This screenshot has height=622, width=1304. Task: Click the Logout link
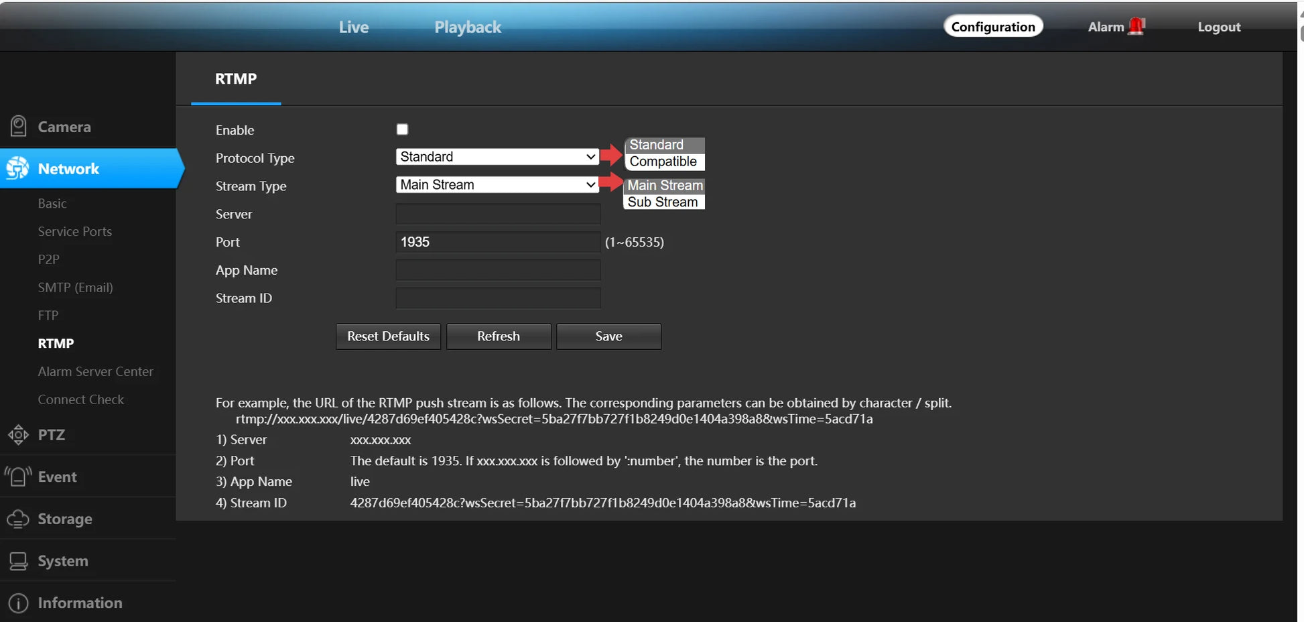(1218, 27)
